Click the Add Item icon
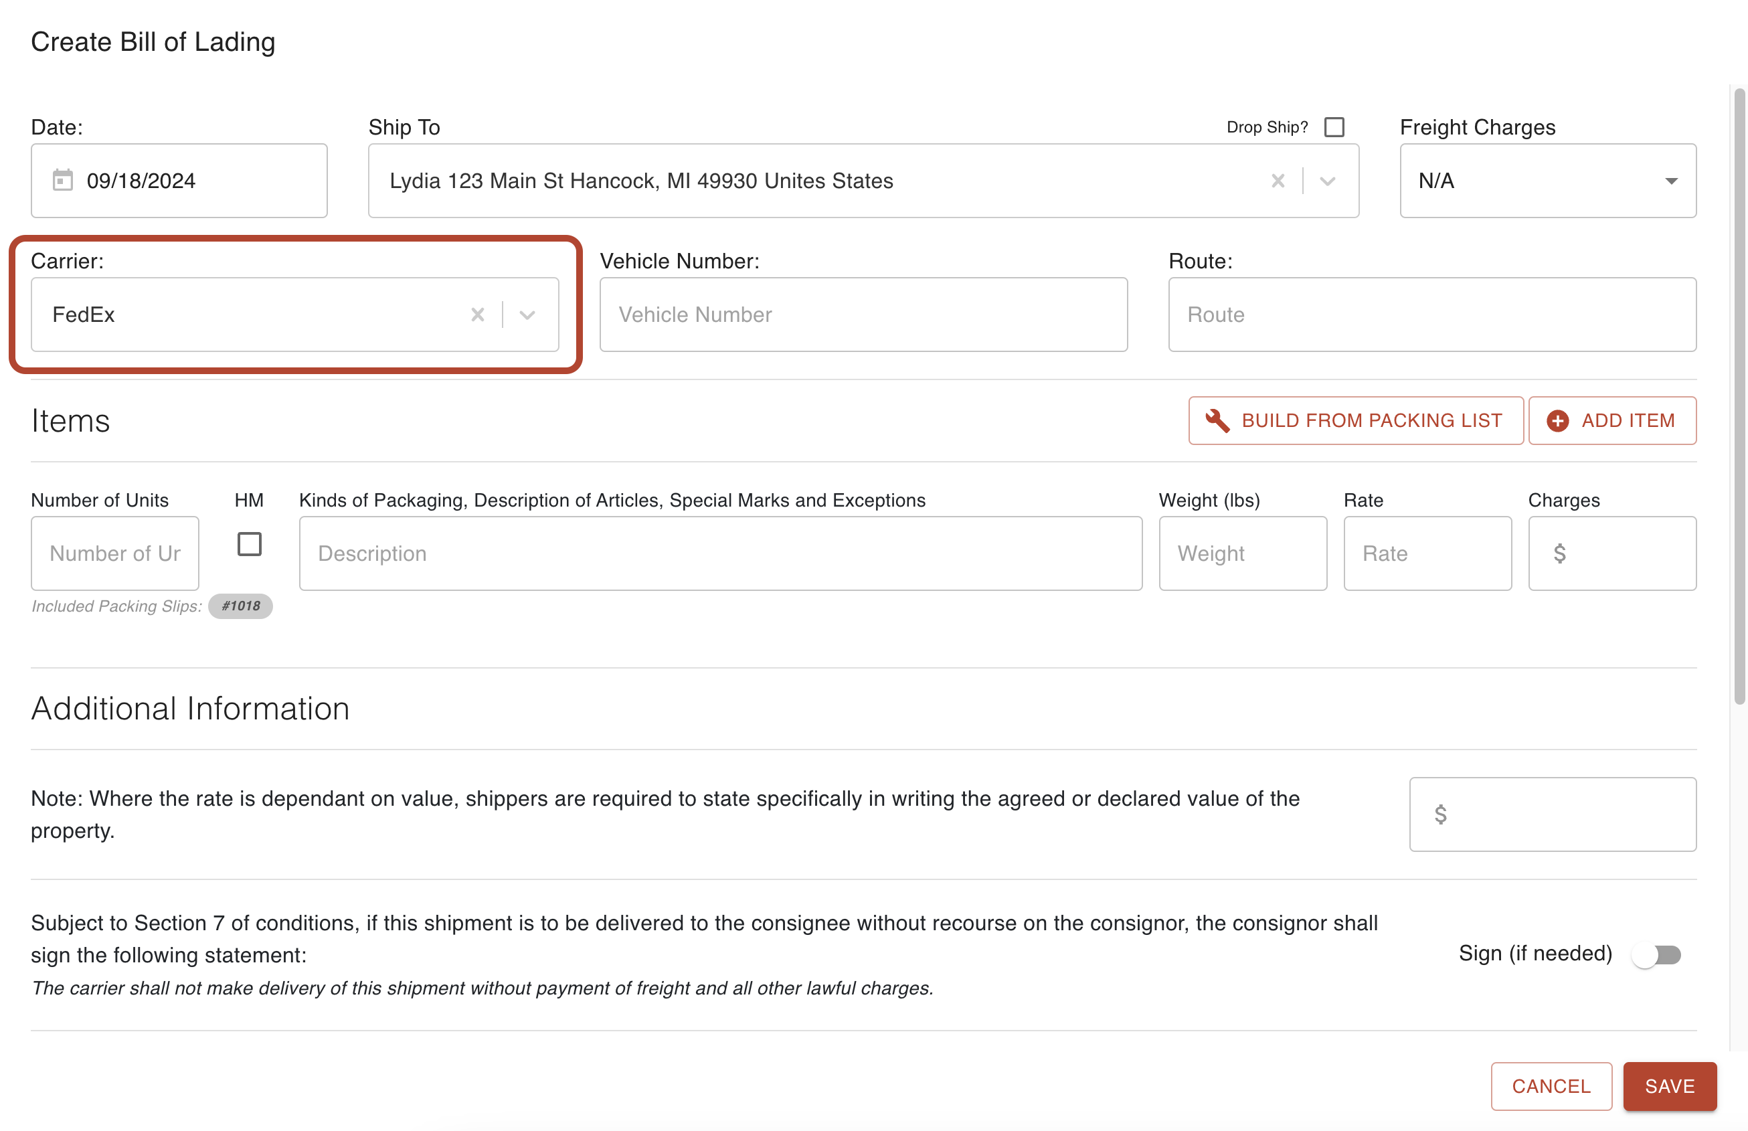The width and height of the screenshot is (1748, 1131). pos(1561,420)
